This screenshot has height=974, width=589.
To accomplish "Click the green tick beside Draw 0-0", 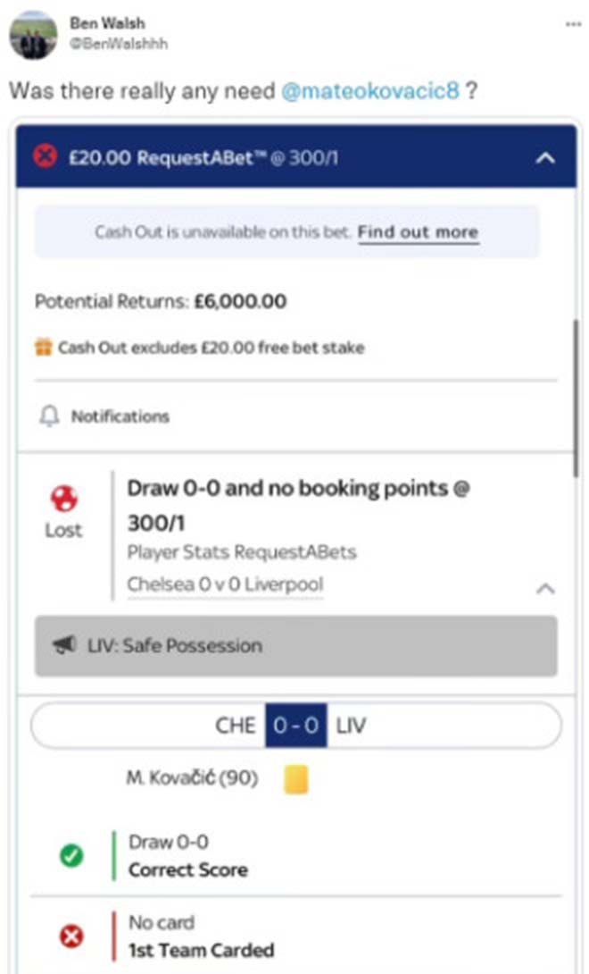I will tap(71, 856).
